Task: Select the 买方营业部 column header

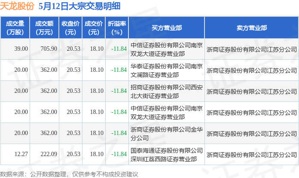Action: click(x=167, y=28)
